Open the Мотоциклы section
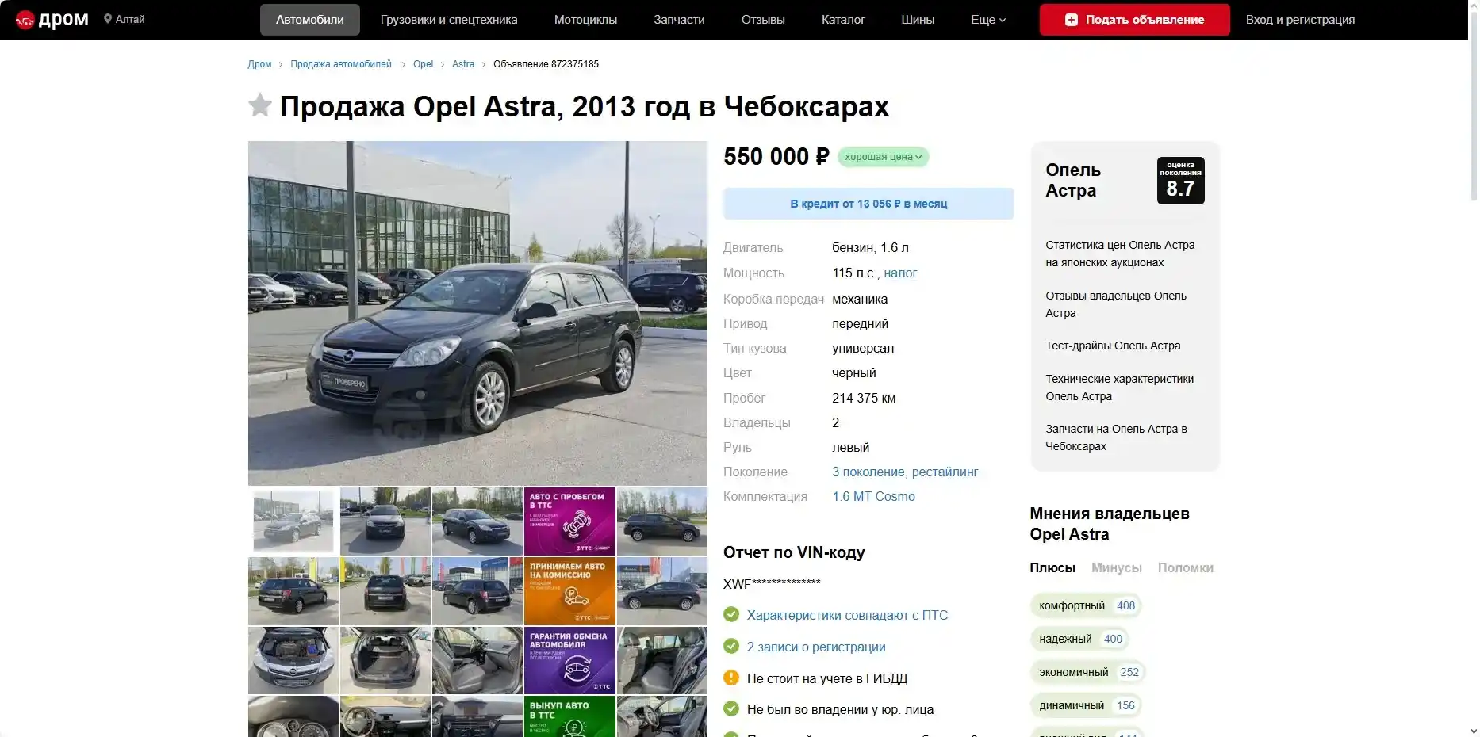 [x=585, y=20]
